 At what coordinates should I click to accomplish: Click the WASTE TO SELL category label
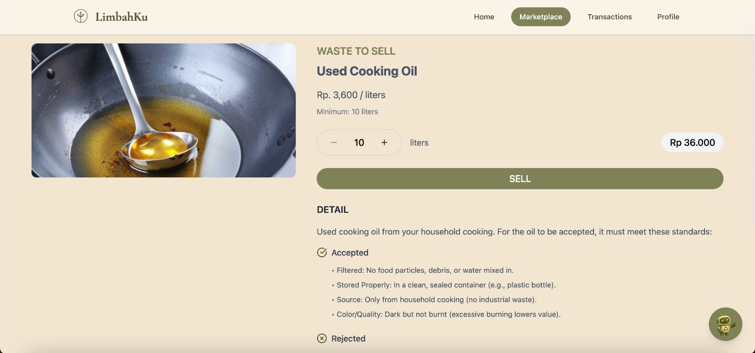click(x=356, y=51)
